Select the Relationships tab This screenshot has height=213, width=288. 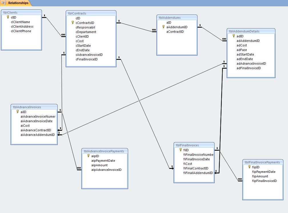click(16, 3)
